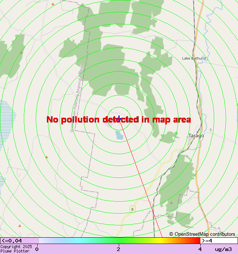Click the 'Copyright 2025 Plume Plotter' text
Viewport: 238px width, 254px height.
pos(16,249)
